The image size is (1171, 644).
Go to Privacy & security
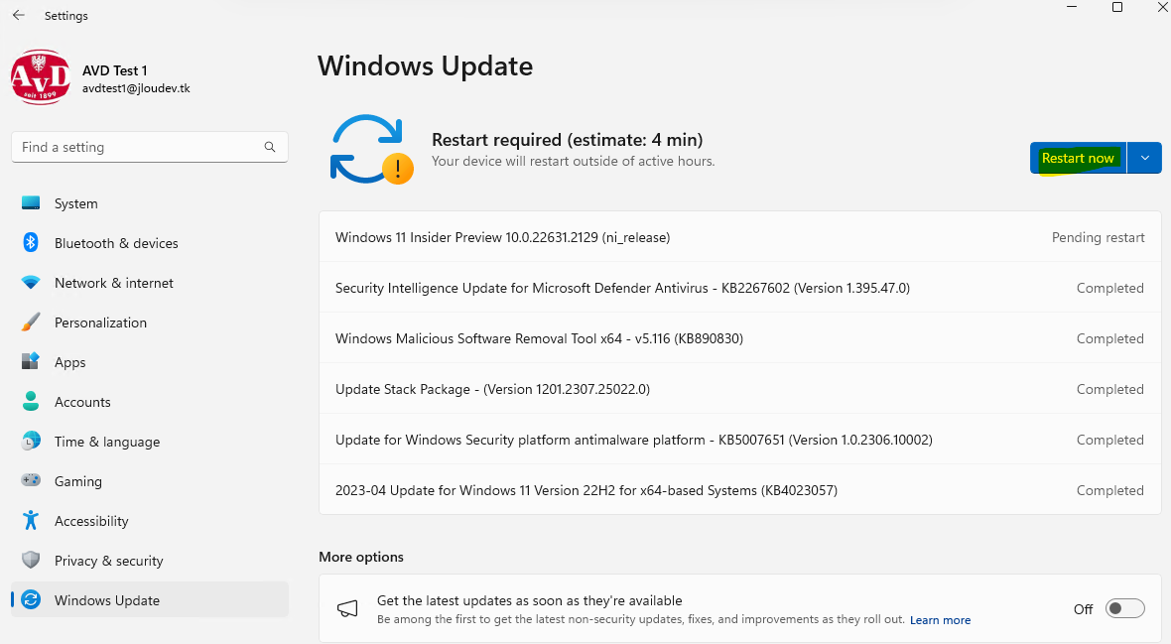click(150, 560)
